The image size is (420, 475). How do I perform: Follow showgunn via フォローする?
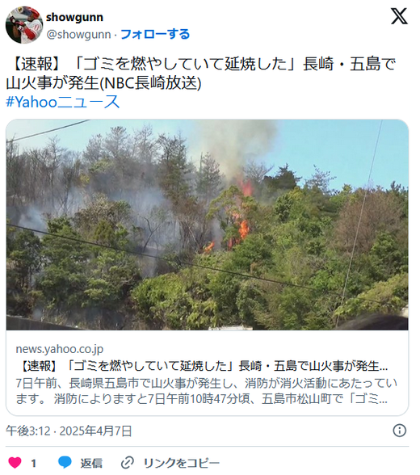click(x=155, y=34)
